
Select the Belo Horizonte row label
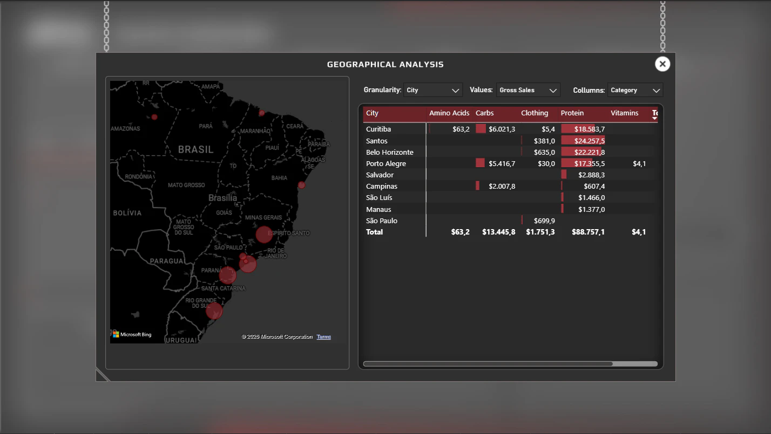coord(390,152)
